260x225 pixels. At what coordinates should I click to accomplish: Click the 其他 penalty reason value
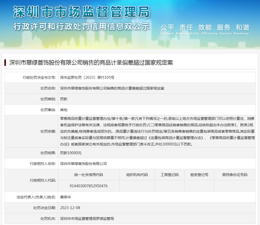[64, 110]
